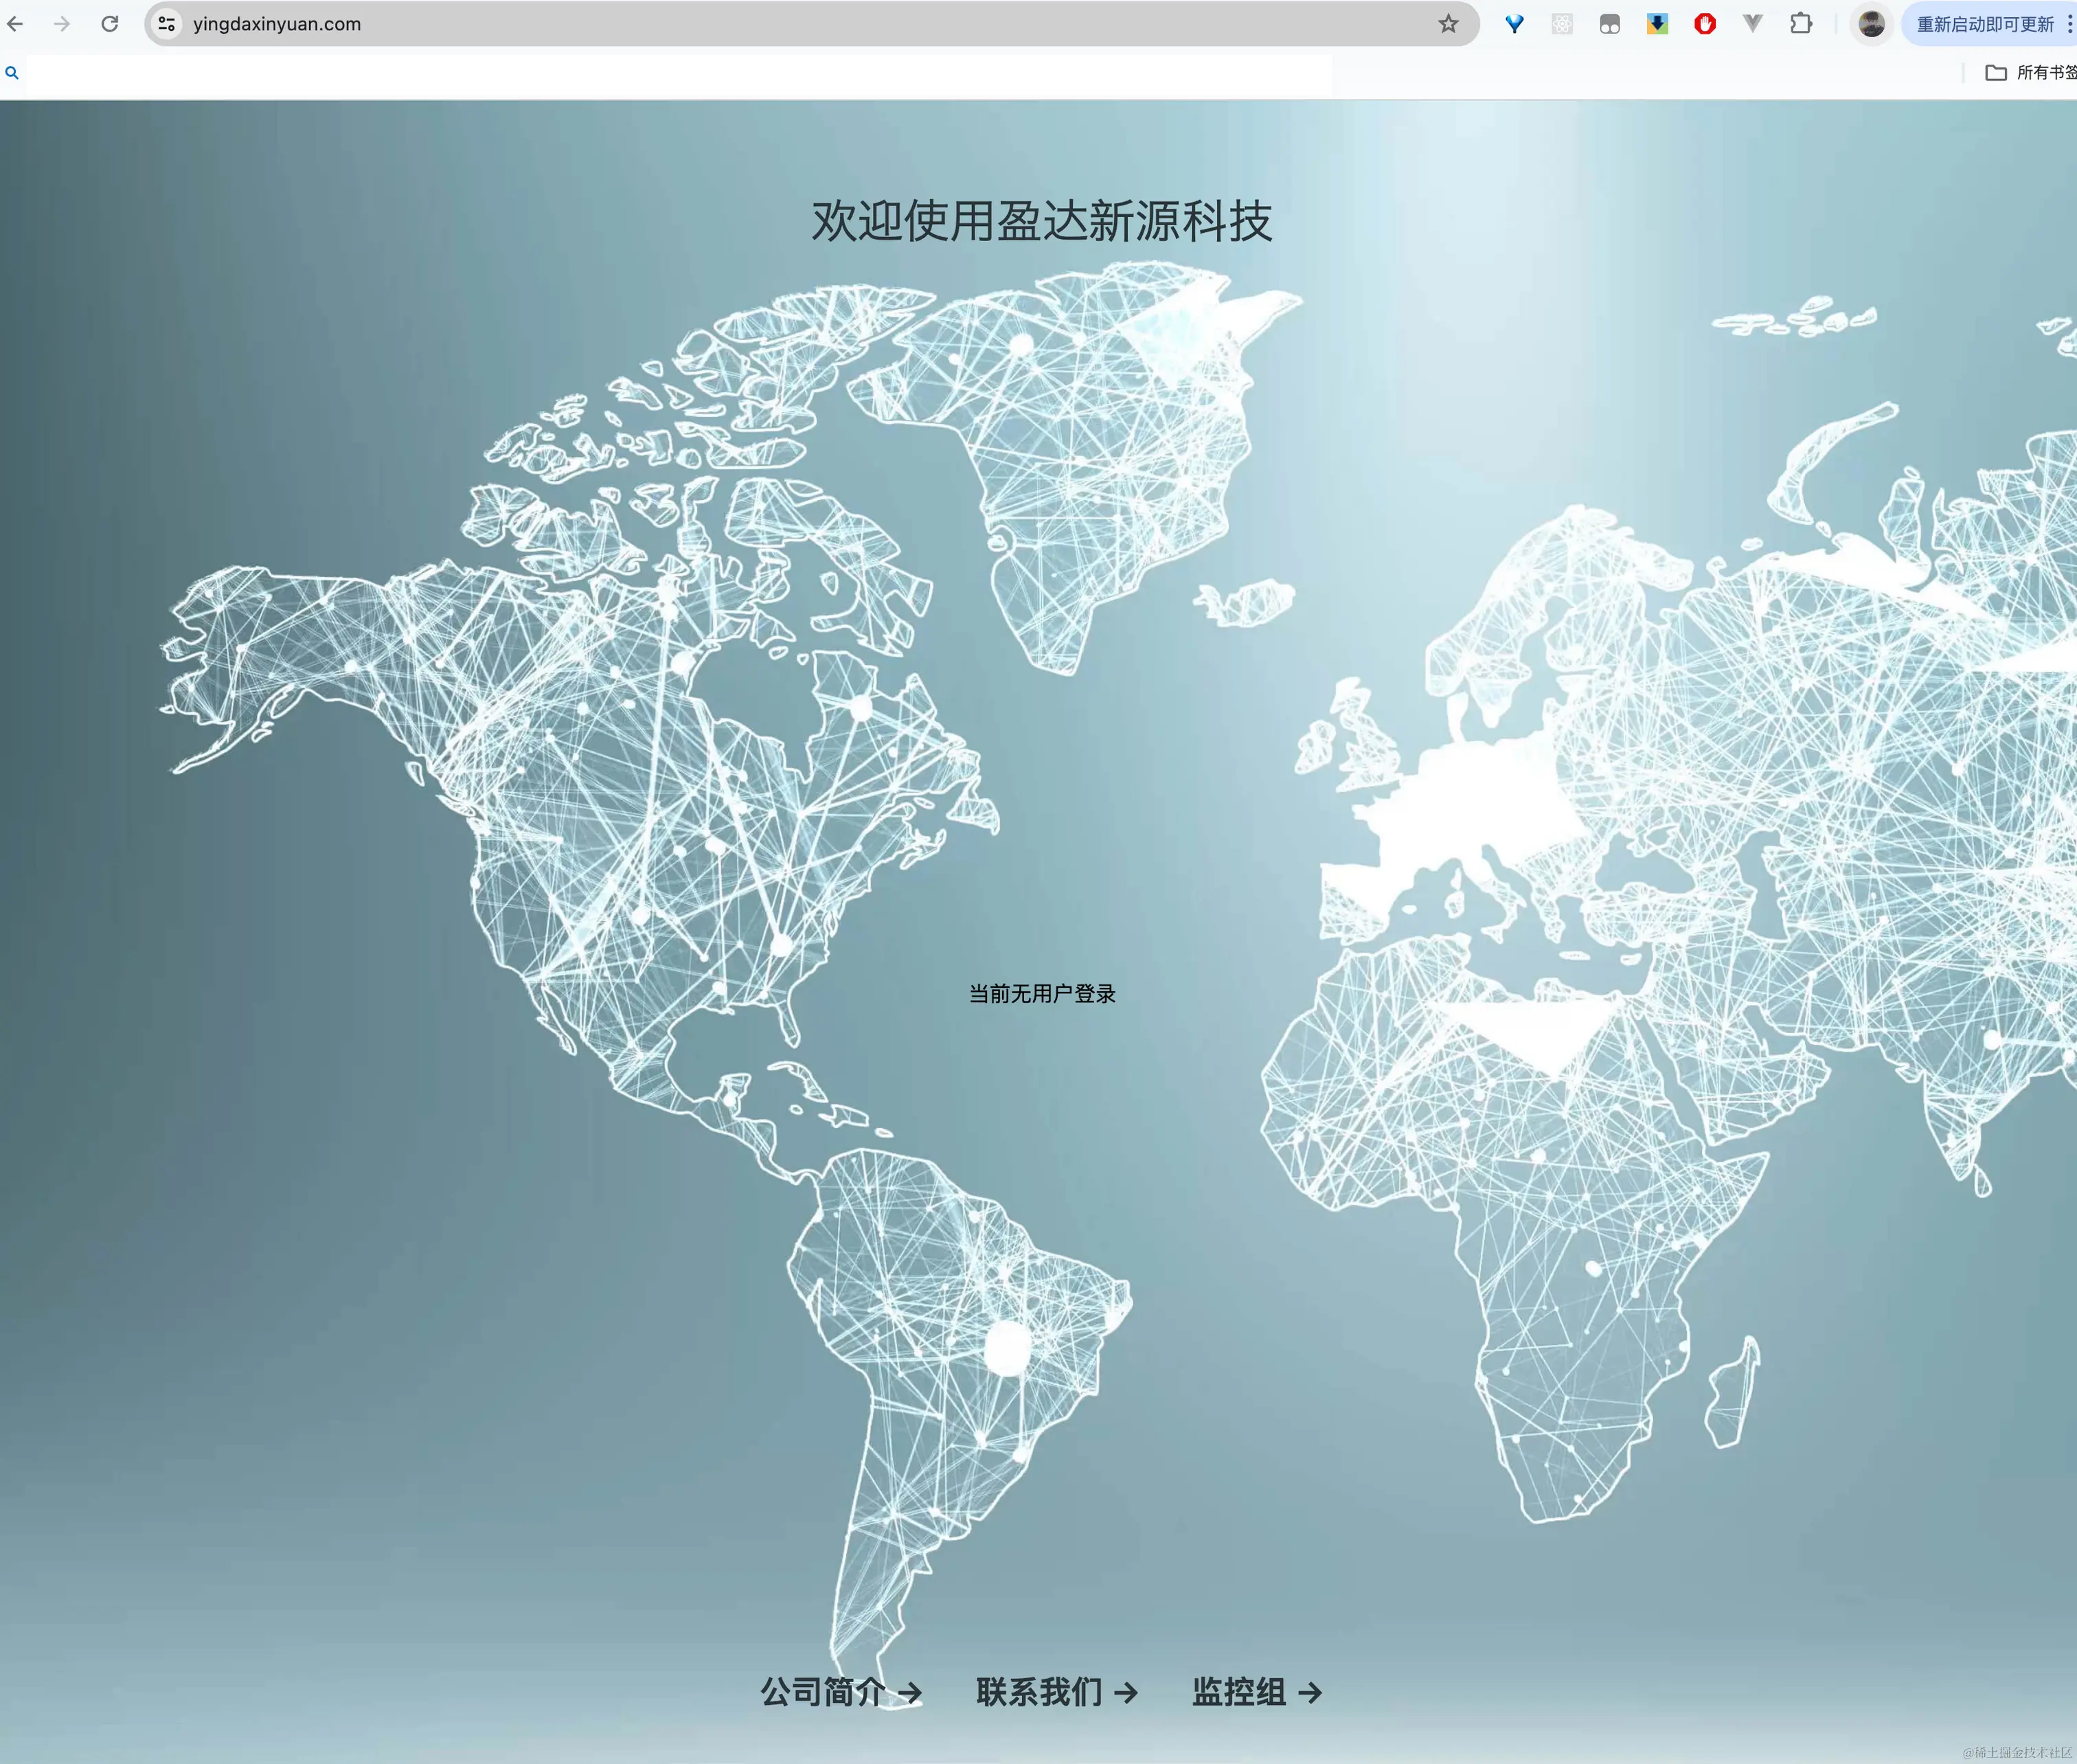Click the Vue DevTools extension icon
This screenshot has width=2077, height=1764.
[x=1751, y=23]
